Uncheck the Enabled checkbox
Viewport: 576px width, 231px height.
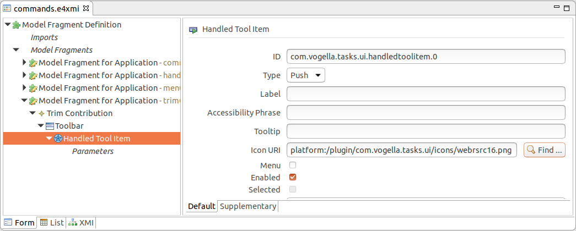293,178
